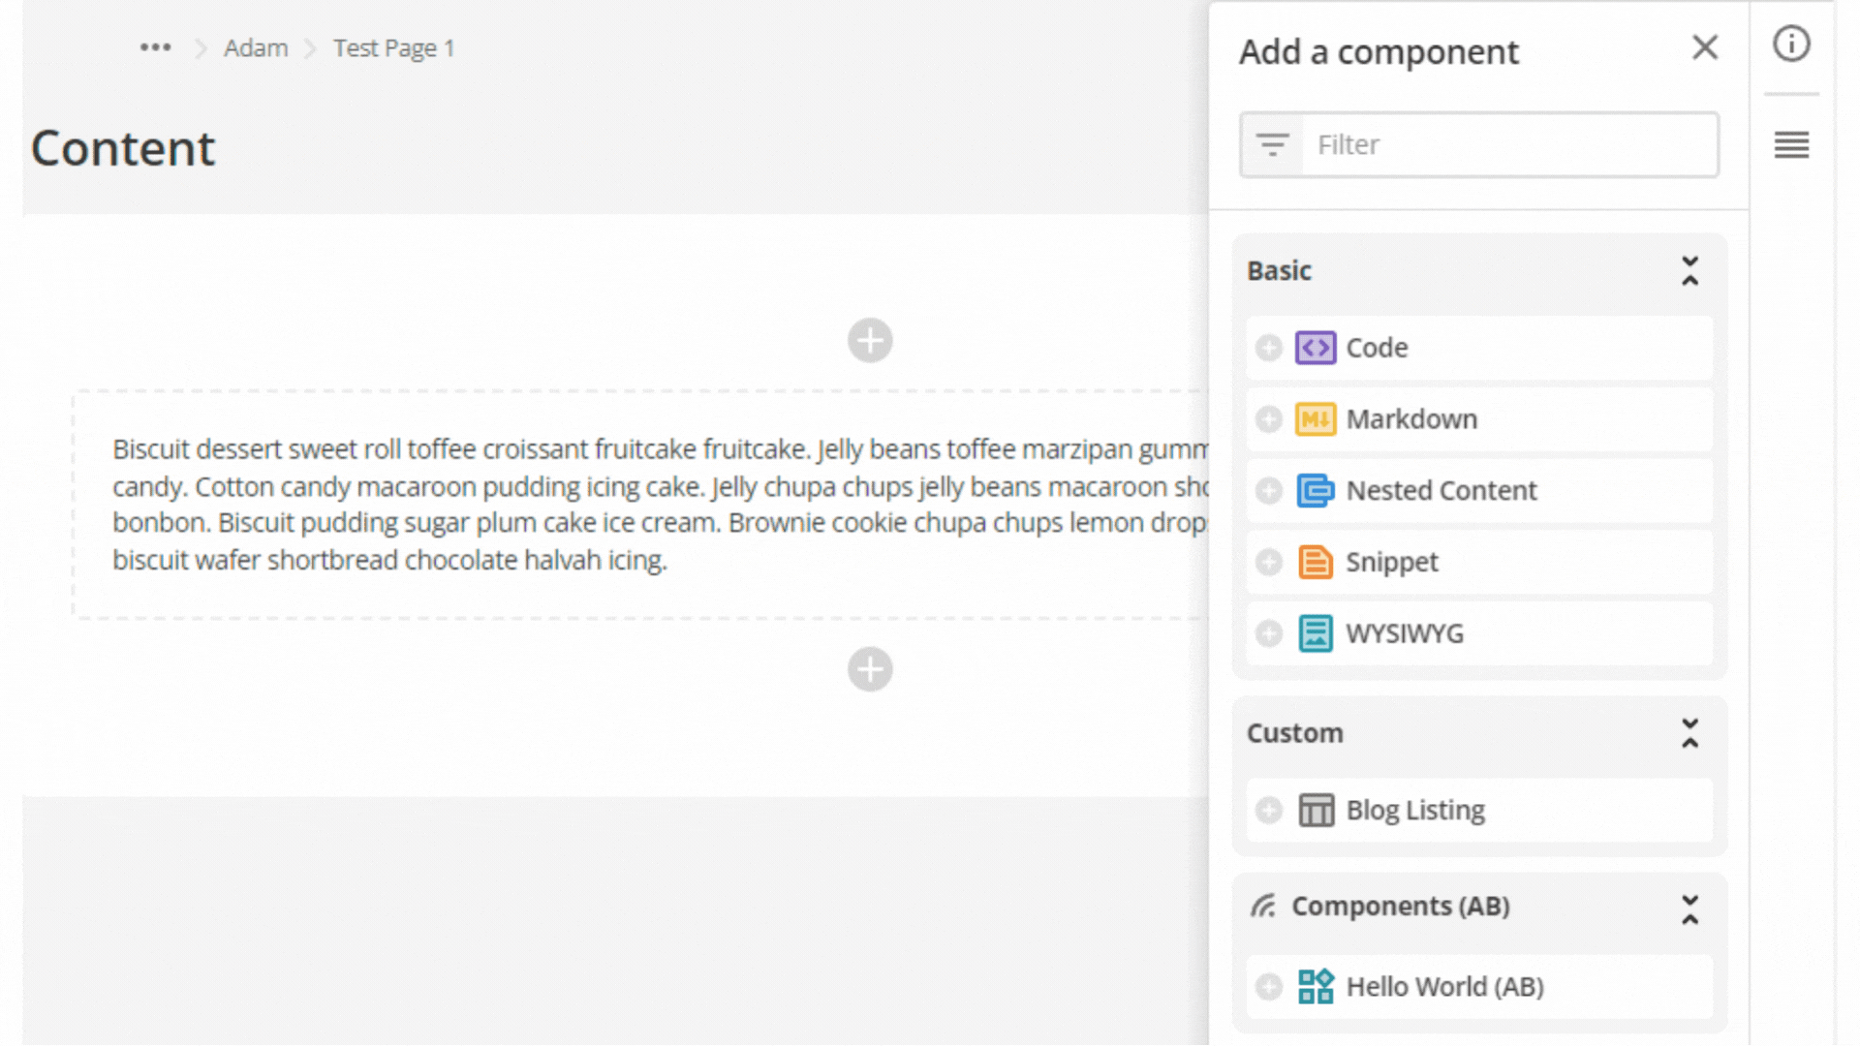Click the list view icon below info
The height and width of the screenshot is (1046, 1860).
tap(1791, 145)
